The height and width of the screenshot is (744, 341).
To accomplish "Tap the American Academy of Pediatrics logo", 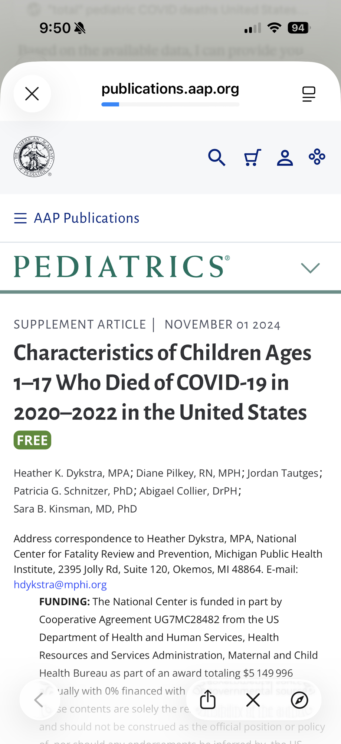I will [x=34, y=157].
